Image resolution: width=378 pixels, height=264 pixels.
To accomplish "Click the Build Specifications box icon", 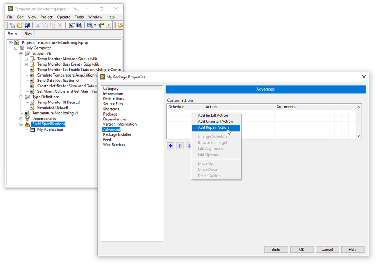I will 27,124.
